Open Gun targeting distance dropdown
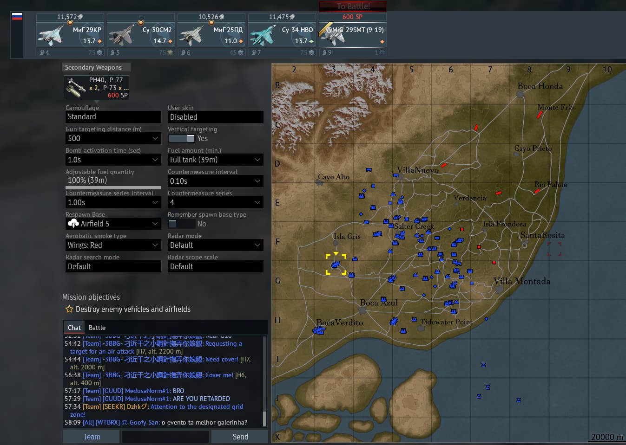The height and width of the screenshot is (445, 626). (x=113, y=138)
